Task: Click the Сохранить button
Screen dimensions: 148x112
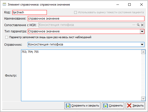Action: click(113, 105)
